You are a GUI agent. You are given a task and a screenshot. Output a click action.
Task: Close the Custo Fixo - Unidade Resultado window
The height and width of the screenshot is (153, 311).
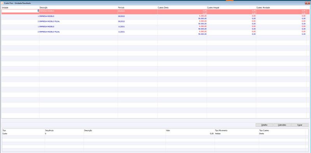pos(307,3)
